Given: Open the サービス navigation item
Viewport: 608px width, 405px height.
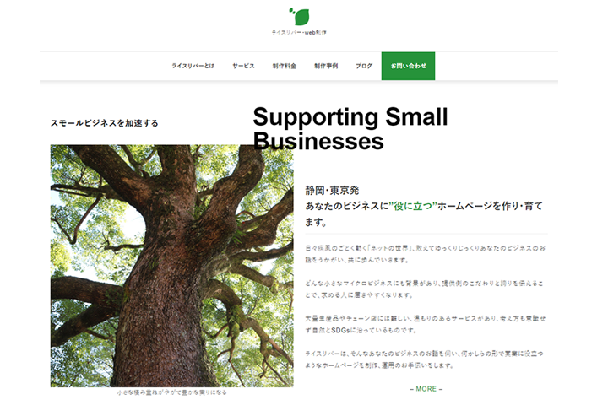Looking at the screenshot, I should coord(243,66).
